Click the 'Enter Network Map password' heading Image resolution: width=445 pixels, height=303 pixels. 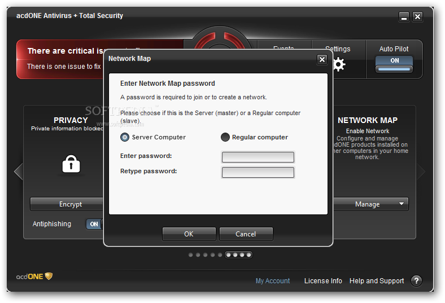coord(168,84)
